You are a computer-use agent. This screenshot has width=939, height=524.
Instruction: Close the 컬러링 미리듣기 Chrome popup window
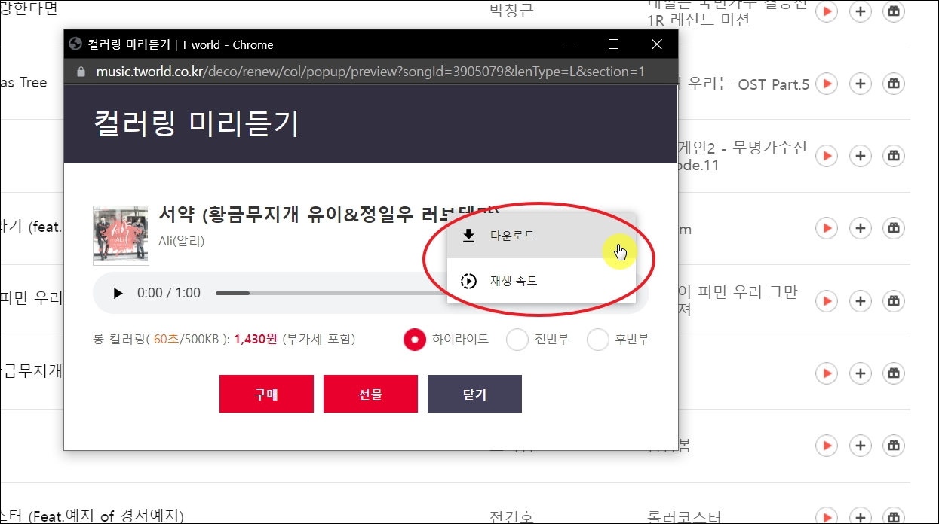click(x=657, y=44)
